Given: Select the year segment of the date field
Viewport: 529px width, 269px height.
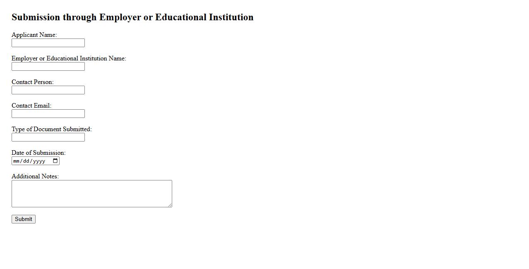Looking at the screenshot, I should 39,161.
